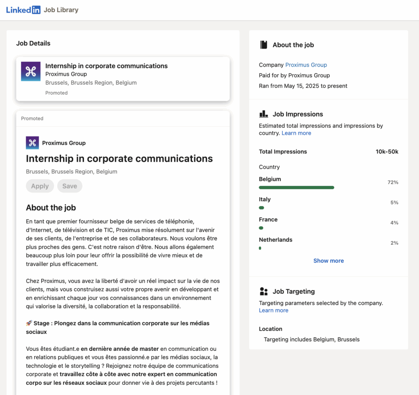The image size is (419, 395).
Task: Click the Job Details heading
Action: tap(33, 43)
